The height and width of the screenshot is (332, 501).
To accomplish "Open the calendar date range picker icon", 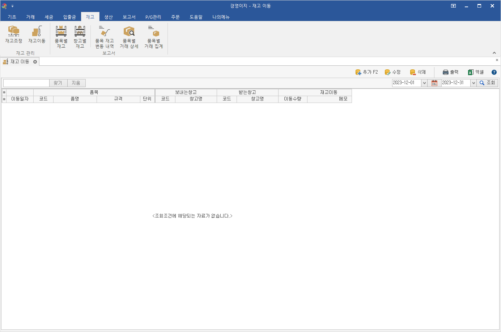I will [x=434, y=83].
